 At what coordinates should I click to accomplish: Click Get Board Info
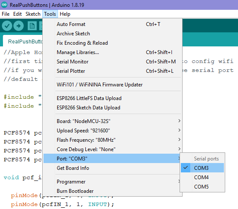pyautogui.click(x=112, y=168)
